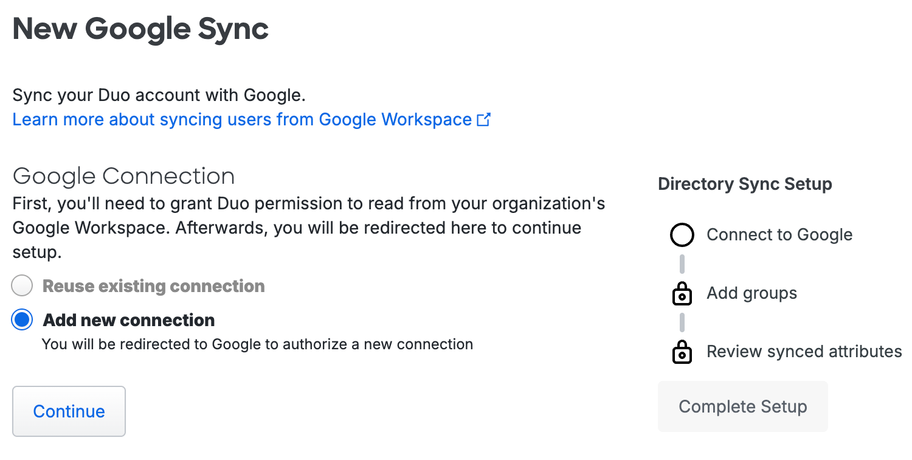The image size is (912, 460).
Task: Click the Continue button
Action: click(68, 411)
